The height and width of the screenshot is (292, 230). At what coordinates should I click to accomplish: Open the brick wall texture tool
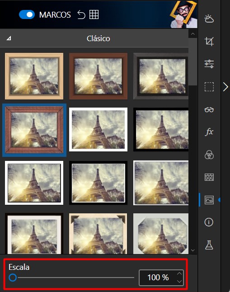(209, 177)
